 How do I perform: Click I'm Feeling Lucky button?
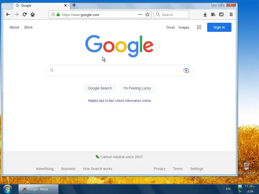[137, 88]
